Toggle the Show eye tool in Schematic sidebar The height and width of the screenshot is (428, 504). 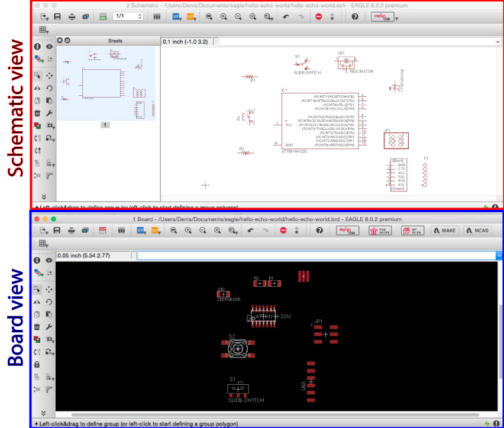coord(49,47)
